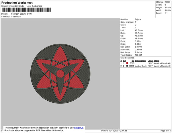
Task: Select 'Madeira Classic 40' in row 2
Action: pos(162,66)
